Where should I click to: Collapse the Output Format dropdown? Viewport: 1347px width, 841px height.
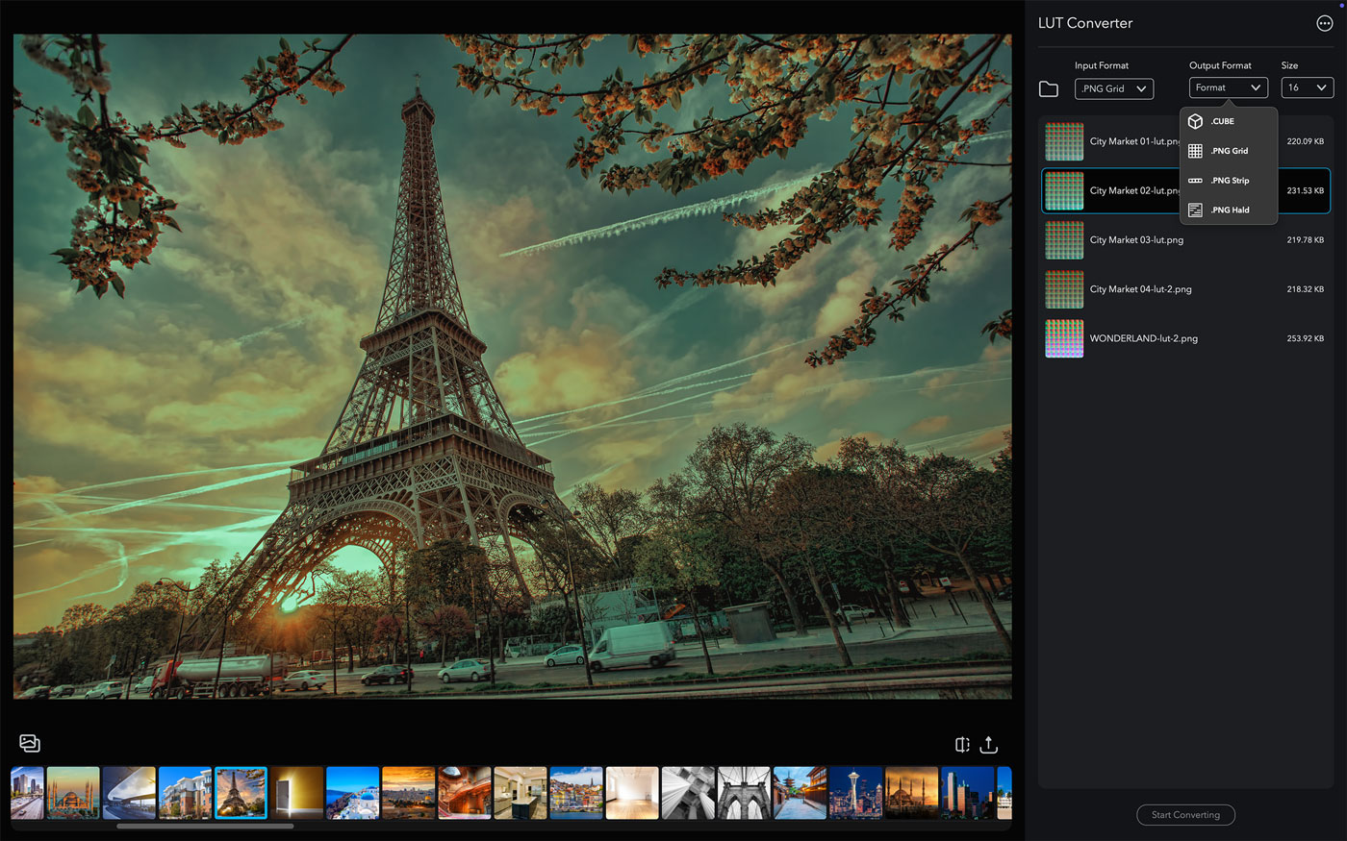1228,87
